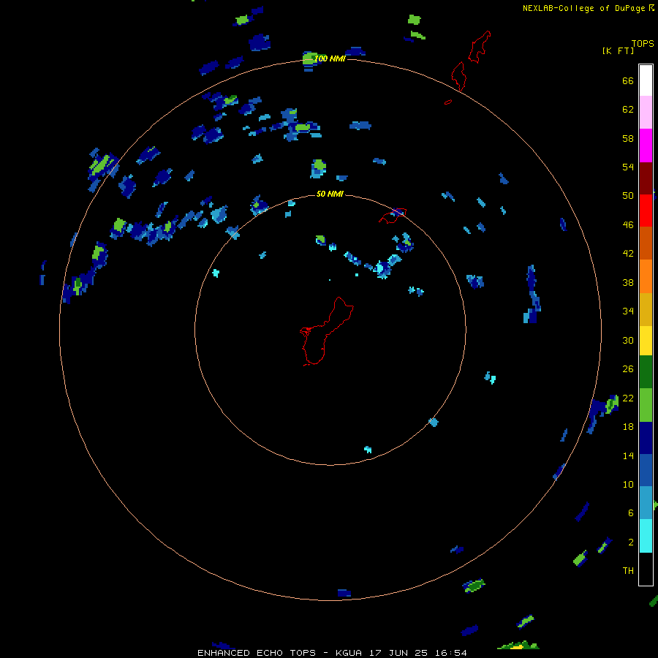The image size is (658, 658).
Task: Click the '16:54' timestamp
Action: point(450,653)
